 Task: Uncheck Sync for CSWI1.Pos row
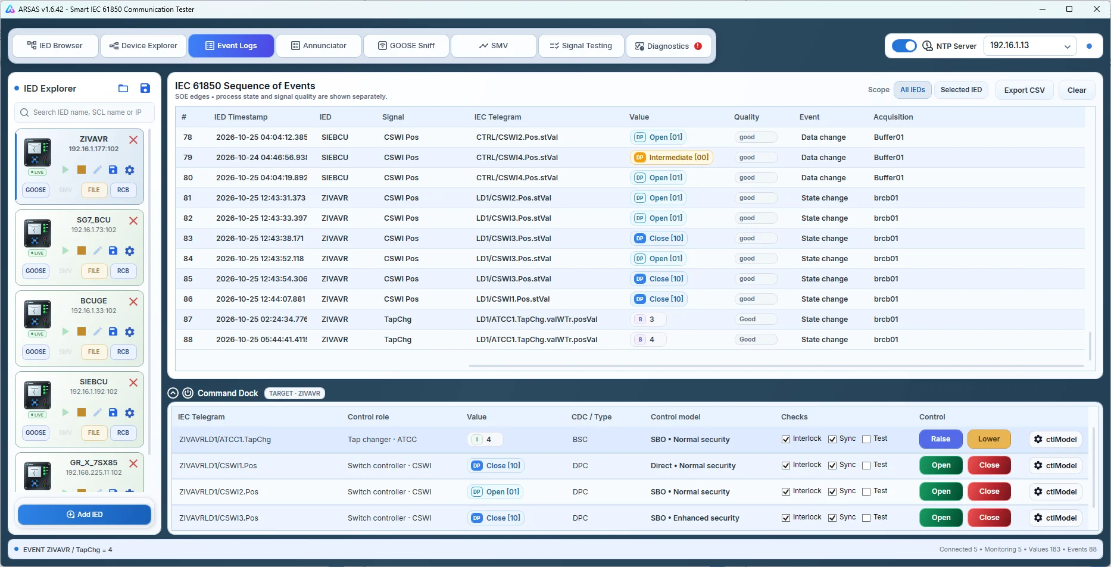832,466
